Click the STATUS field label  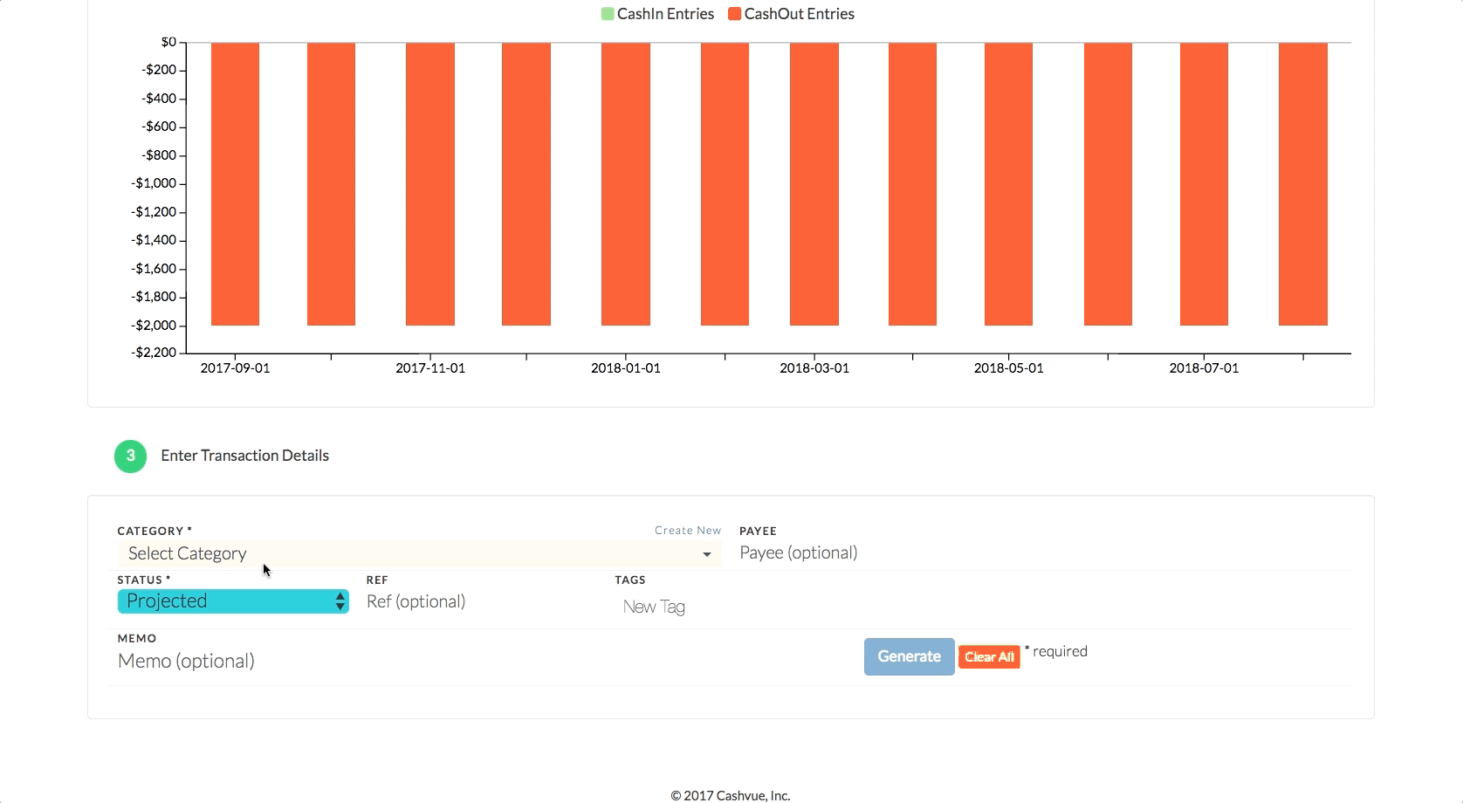pyautogui.click(x=144, y=580)
